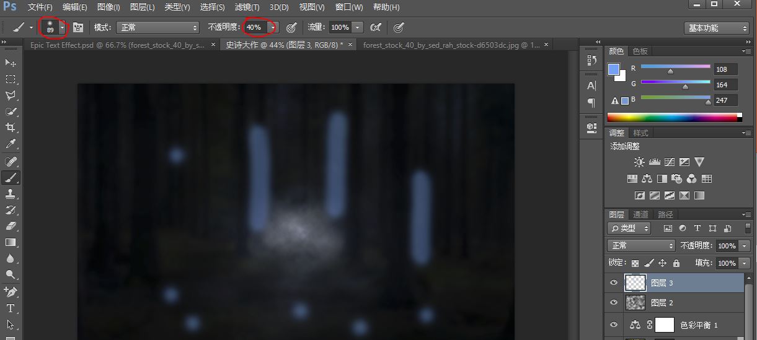Open layer filter 类型 dropdown
This screenshot has height=340, width=757.
click(629, 228)
